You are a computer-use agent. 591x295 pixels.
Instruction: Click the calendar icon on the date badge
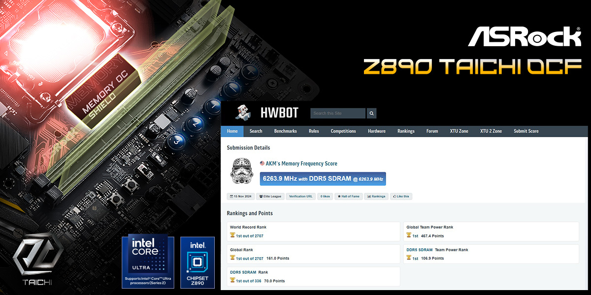tap(231, 196)
